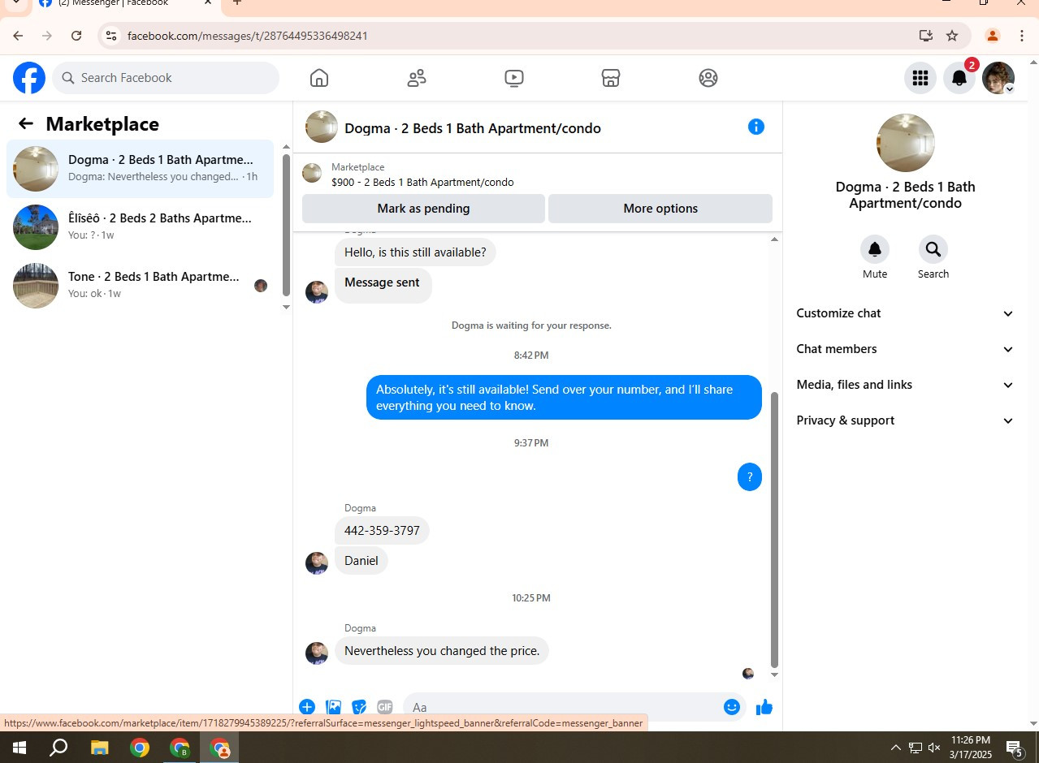Switch to the Messenger Facebook browser tab

click(x=124, y=3)
